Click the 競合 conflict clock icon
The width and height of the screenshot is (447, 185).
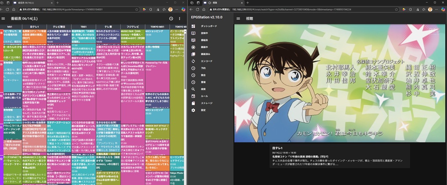click(193, 75)
